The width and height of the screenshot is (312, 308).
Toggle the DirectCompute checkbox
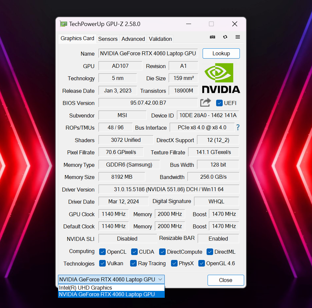(162, 252)
